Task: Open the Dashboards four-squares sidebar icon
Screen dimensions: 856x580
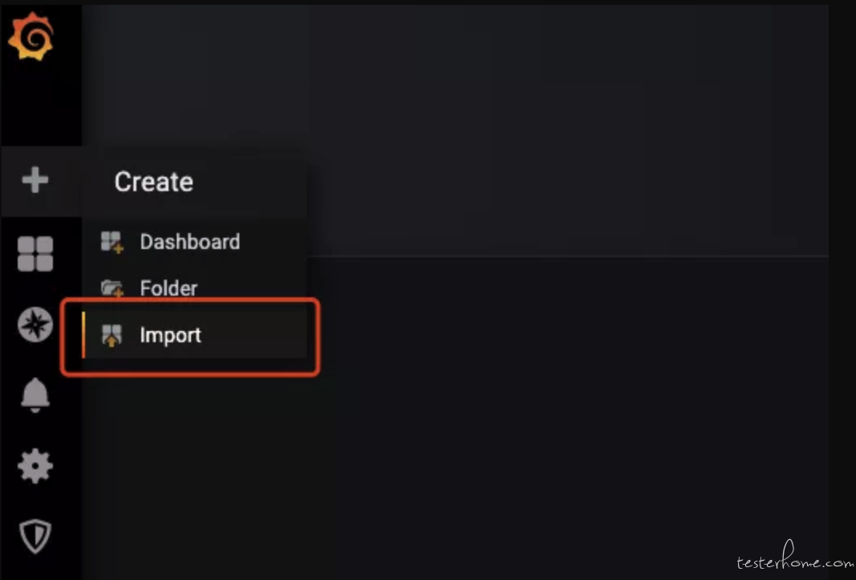Action: pos(35,254)
